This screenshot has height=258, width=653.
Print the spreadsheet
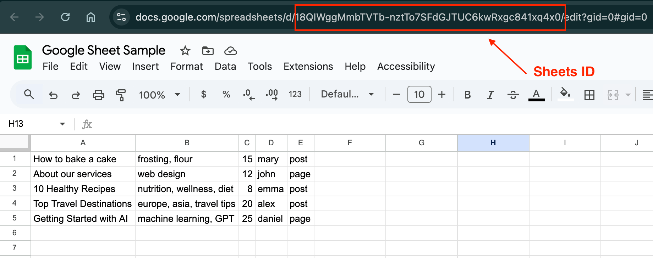point(98,95)
